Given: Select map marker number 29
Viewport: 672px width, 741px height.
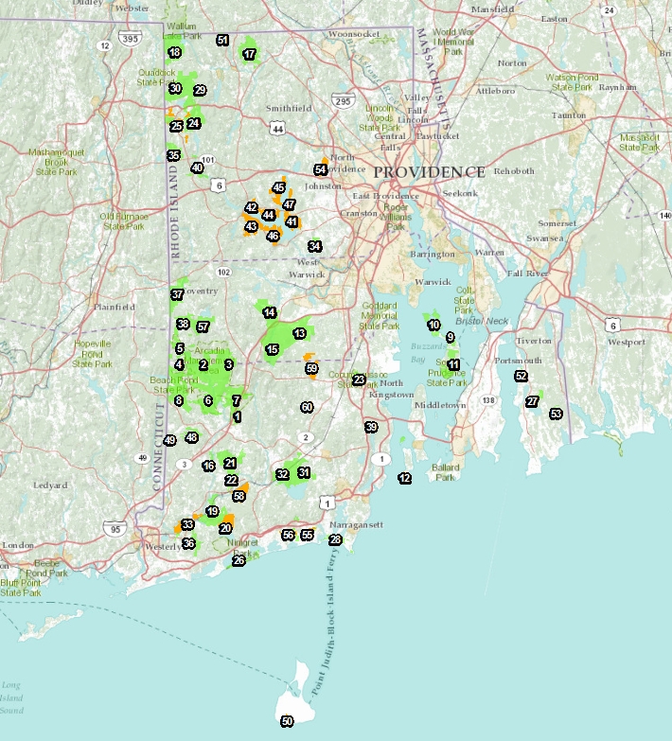Looking at the screenshot, I should tap(200, 90).
